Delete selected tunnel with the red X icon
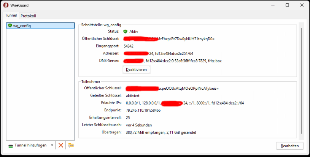 click(61, 145)
